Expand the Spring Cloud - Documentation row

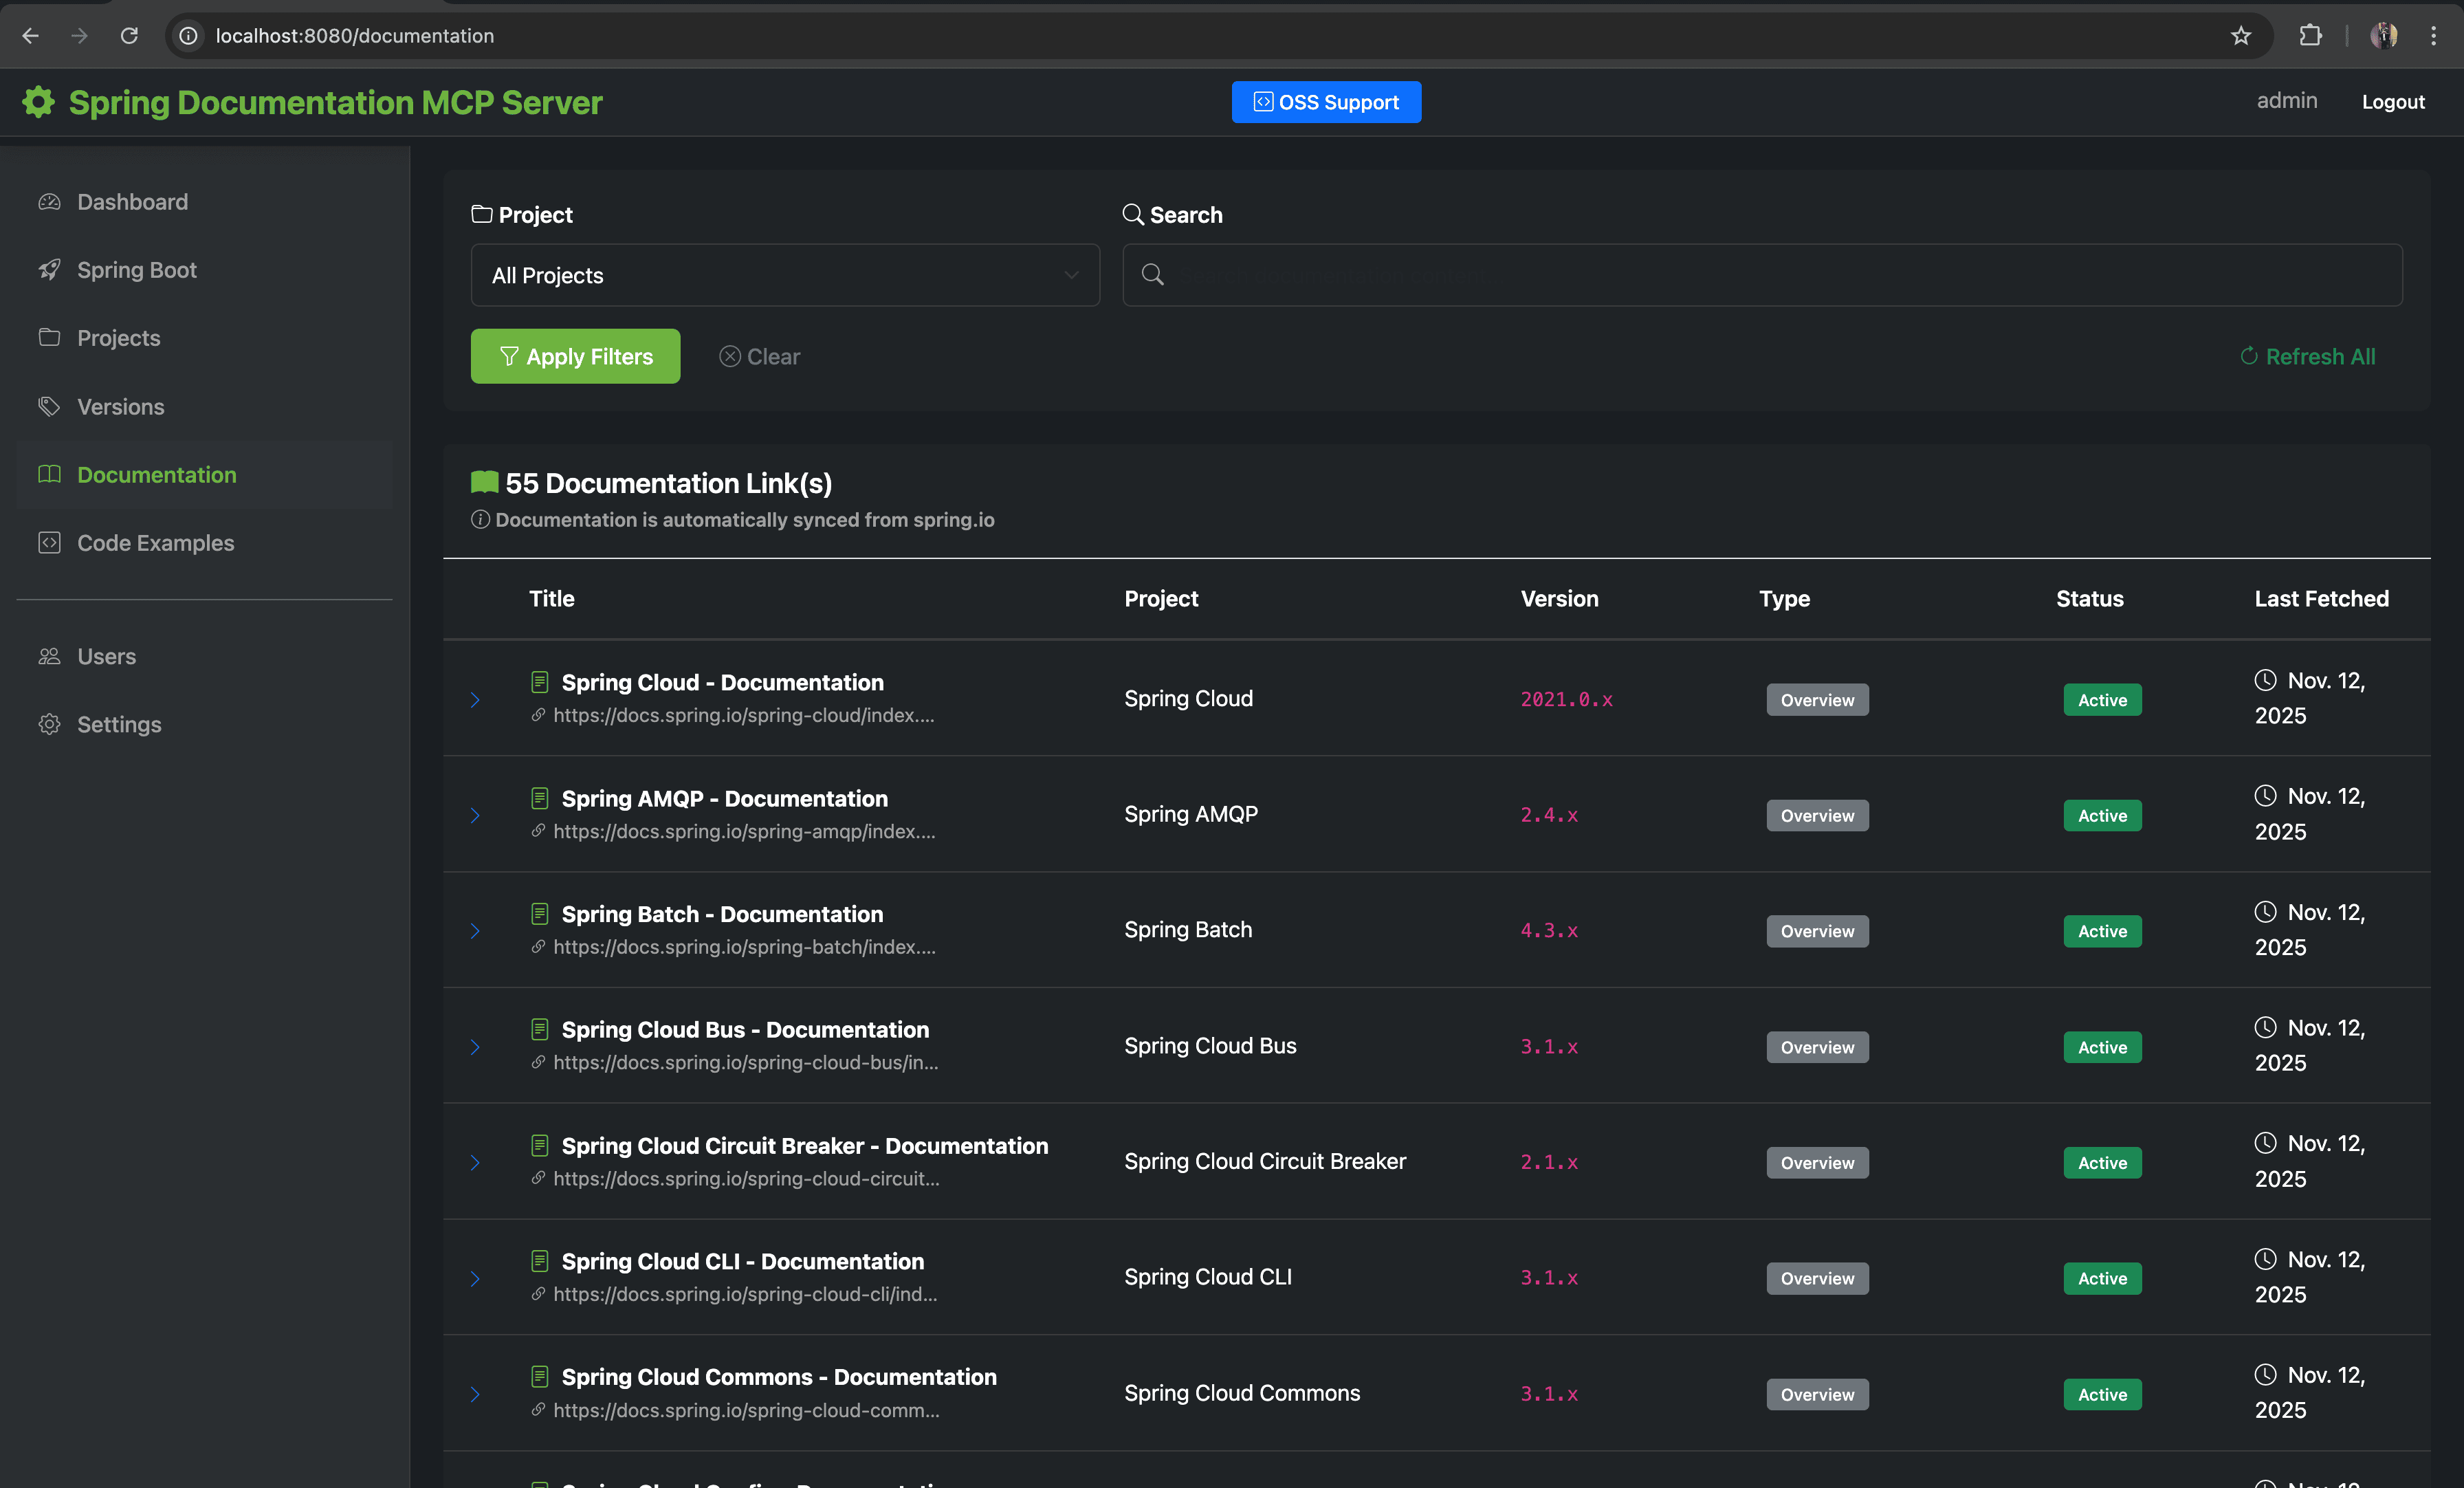click(475, 700)
